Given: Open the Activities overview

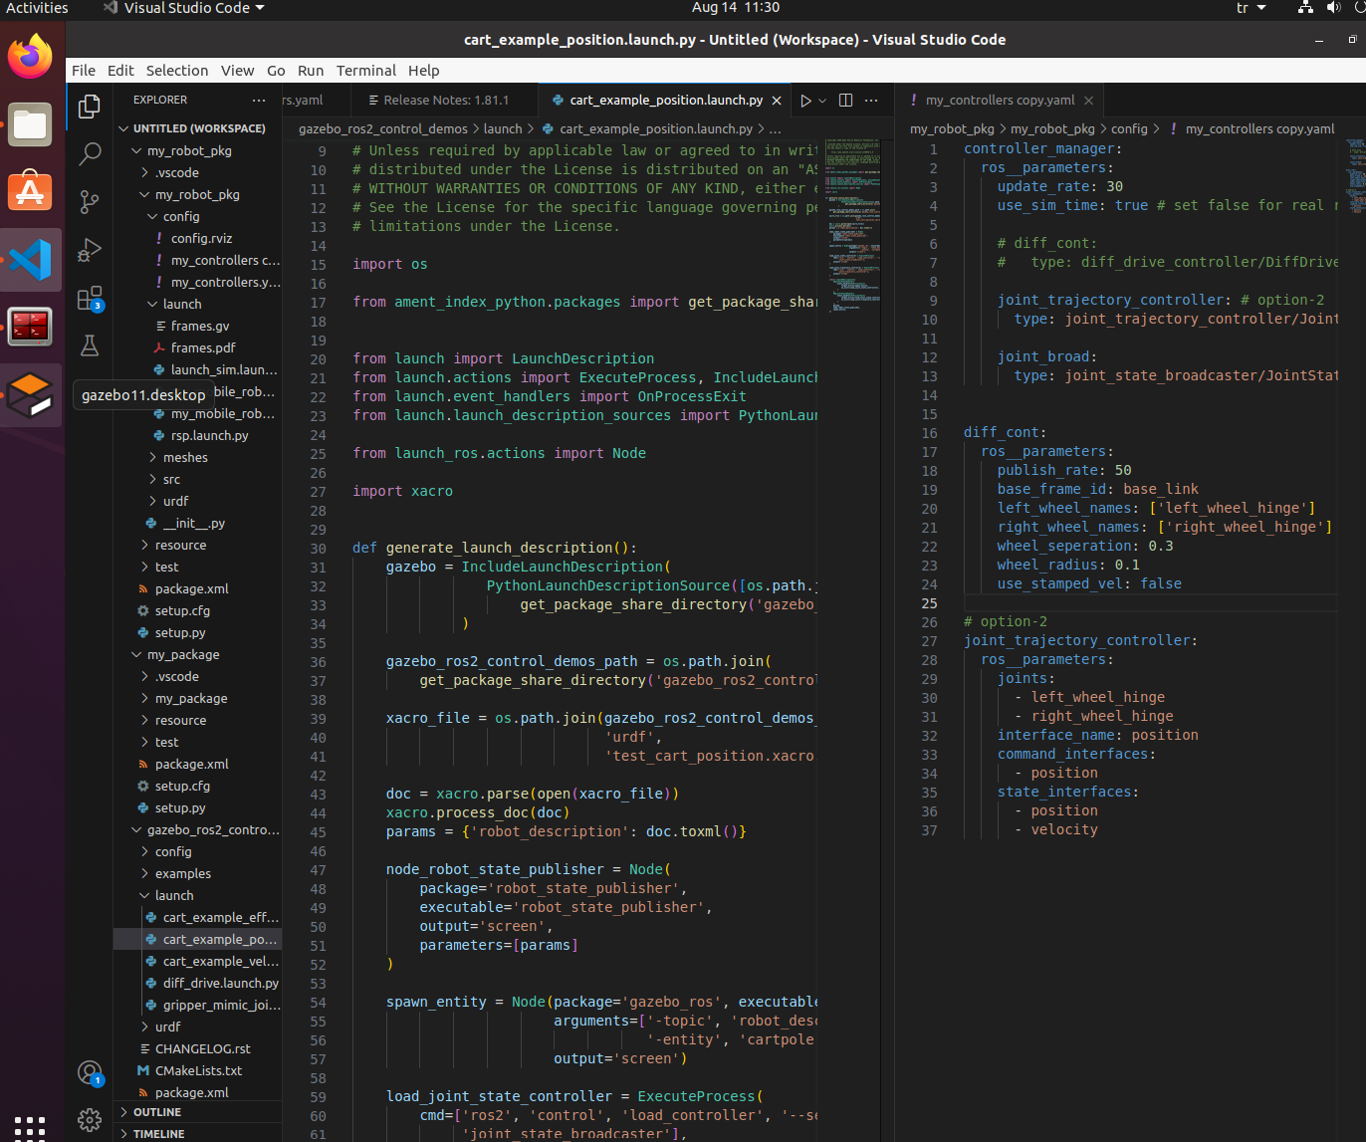Looking at the screenshot, I should click(x=37, y=8).
